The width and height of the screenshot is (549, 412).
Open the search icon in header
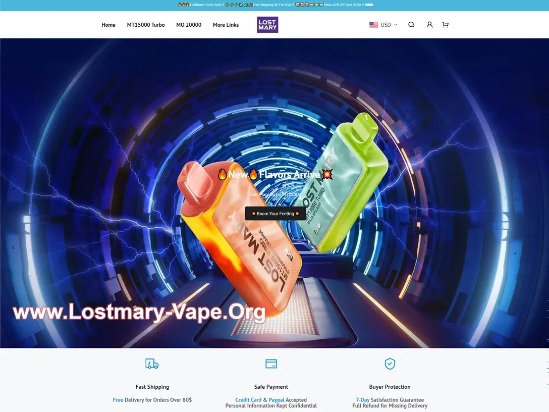click(411, 25)
